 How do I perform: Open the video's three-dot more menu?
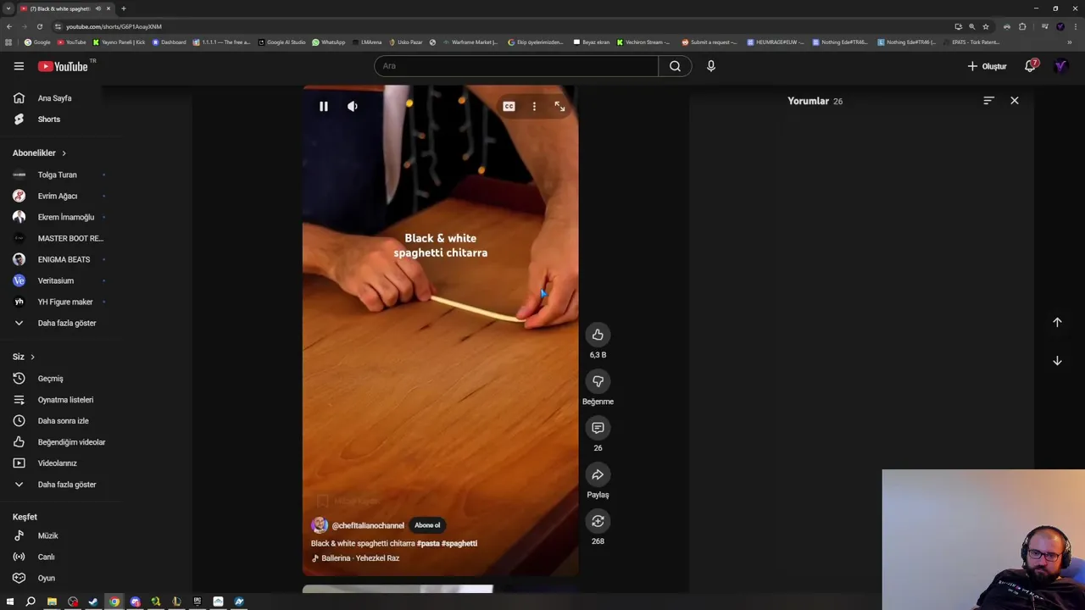coord(534,106)
